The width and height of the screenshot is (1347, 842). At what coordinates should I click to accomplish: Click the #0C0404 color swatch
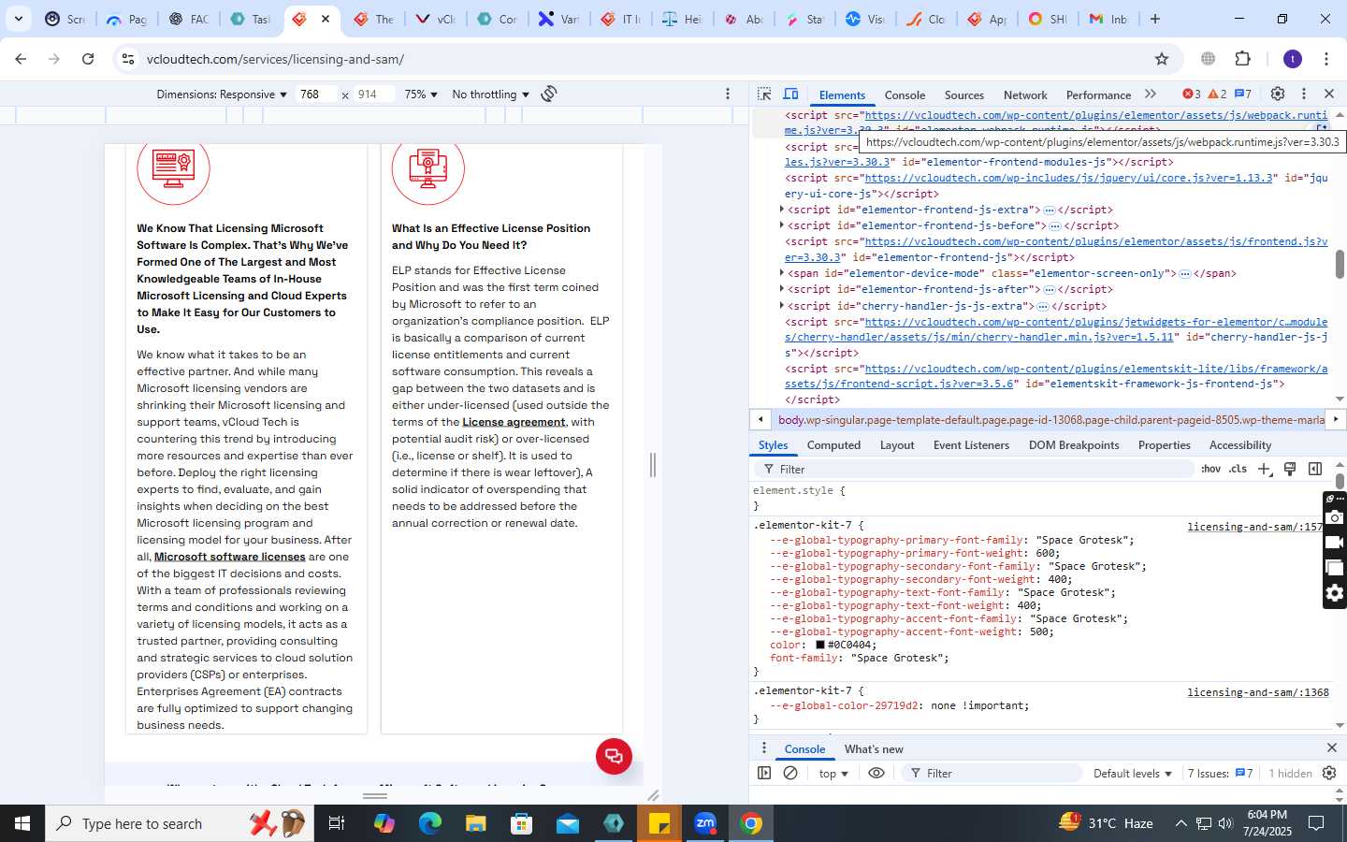tap(820, 645)
